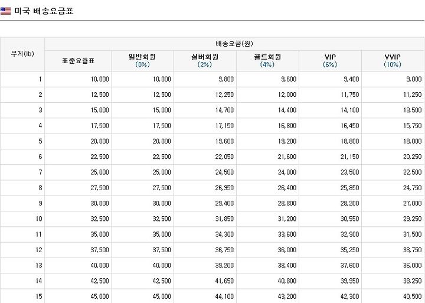Click the 28,200 VIP rate
425x303 pixels.
click(x=349, y=203)
